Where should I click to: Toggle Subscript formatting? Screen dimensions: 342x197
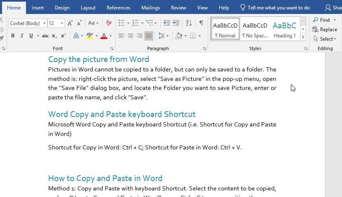tap(54, 36)
